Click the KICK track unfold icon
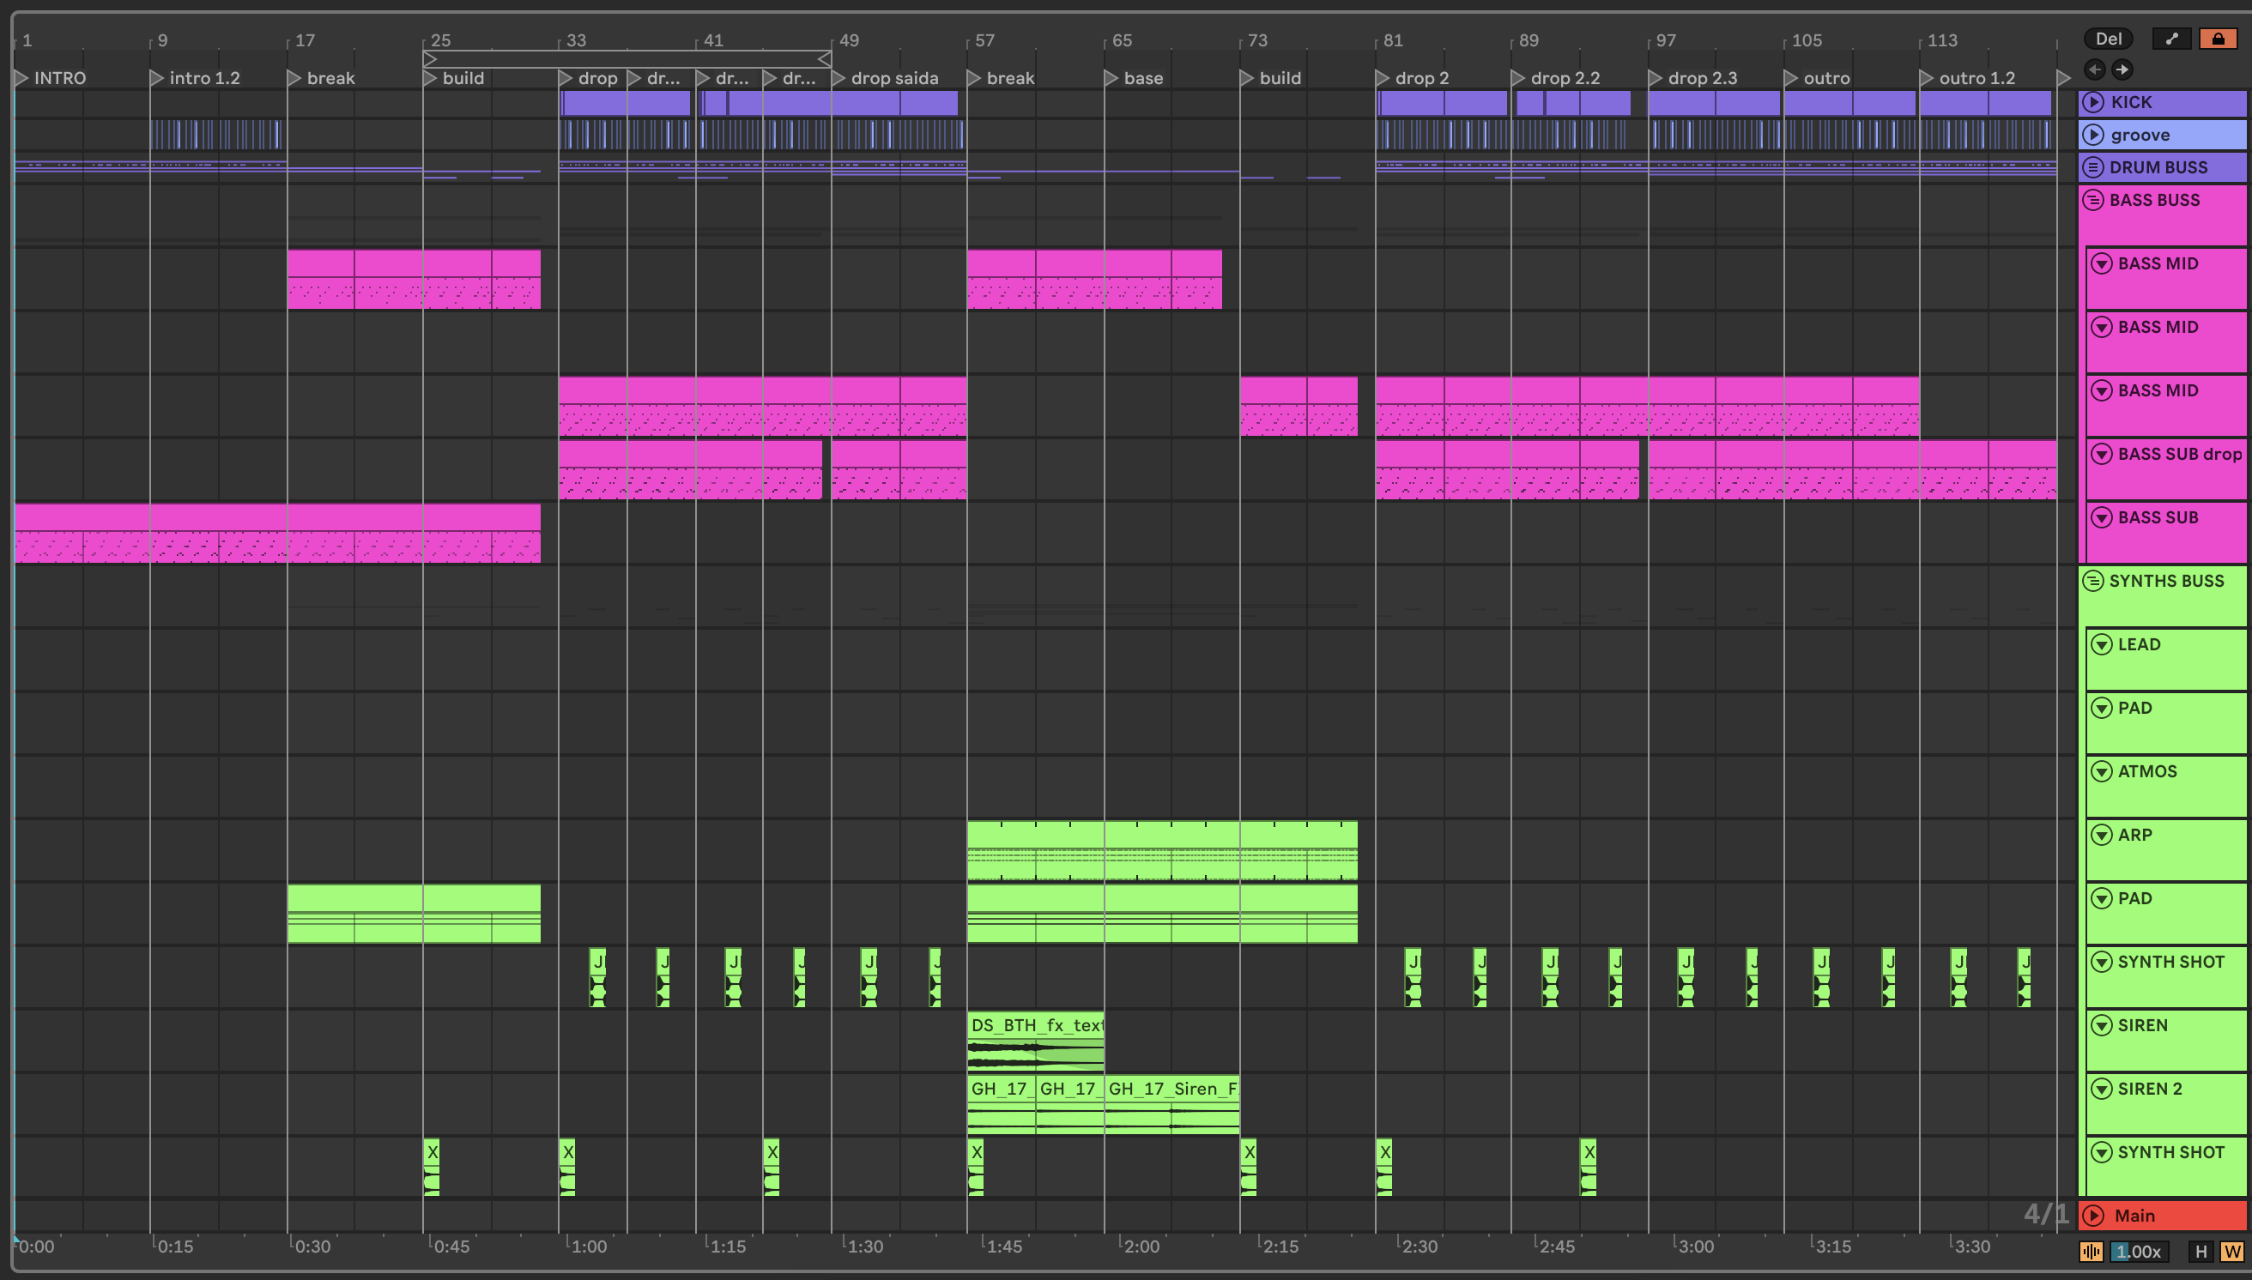Viewport: 2252px width, 1280px height. (2094, 102)
